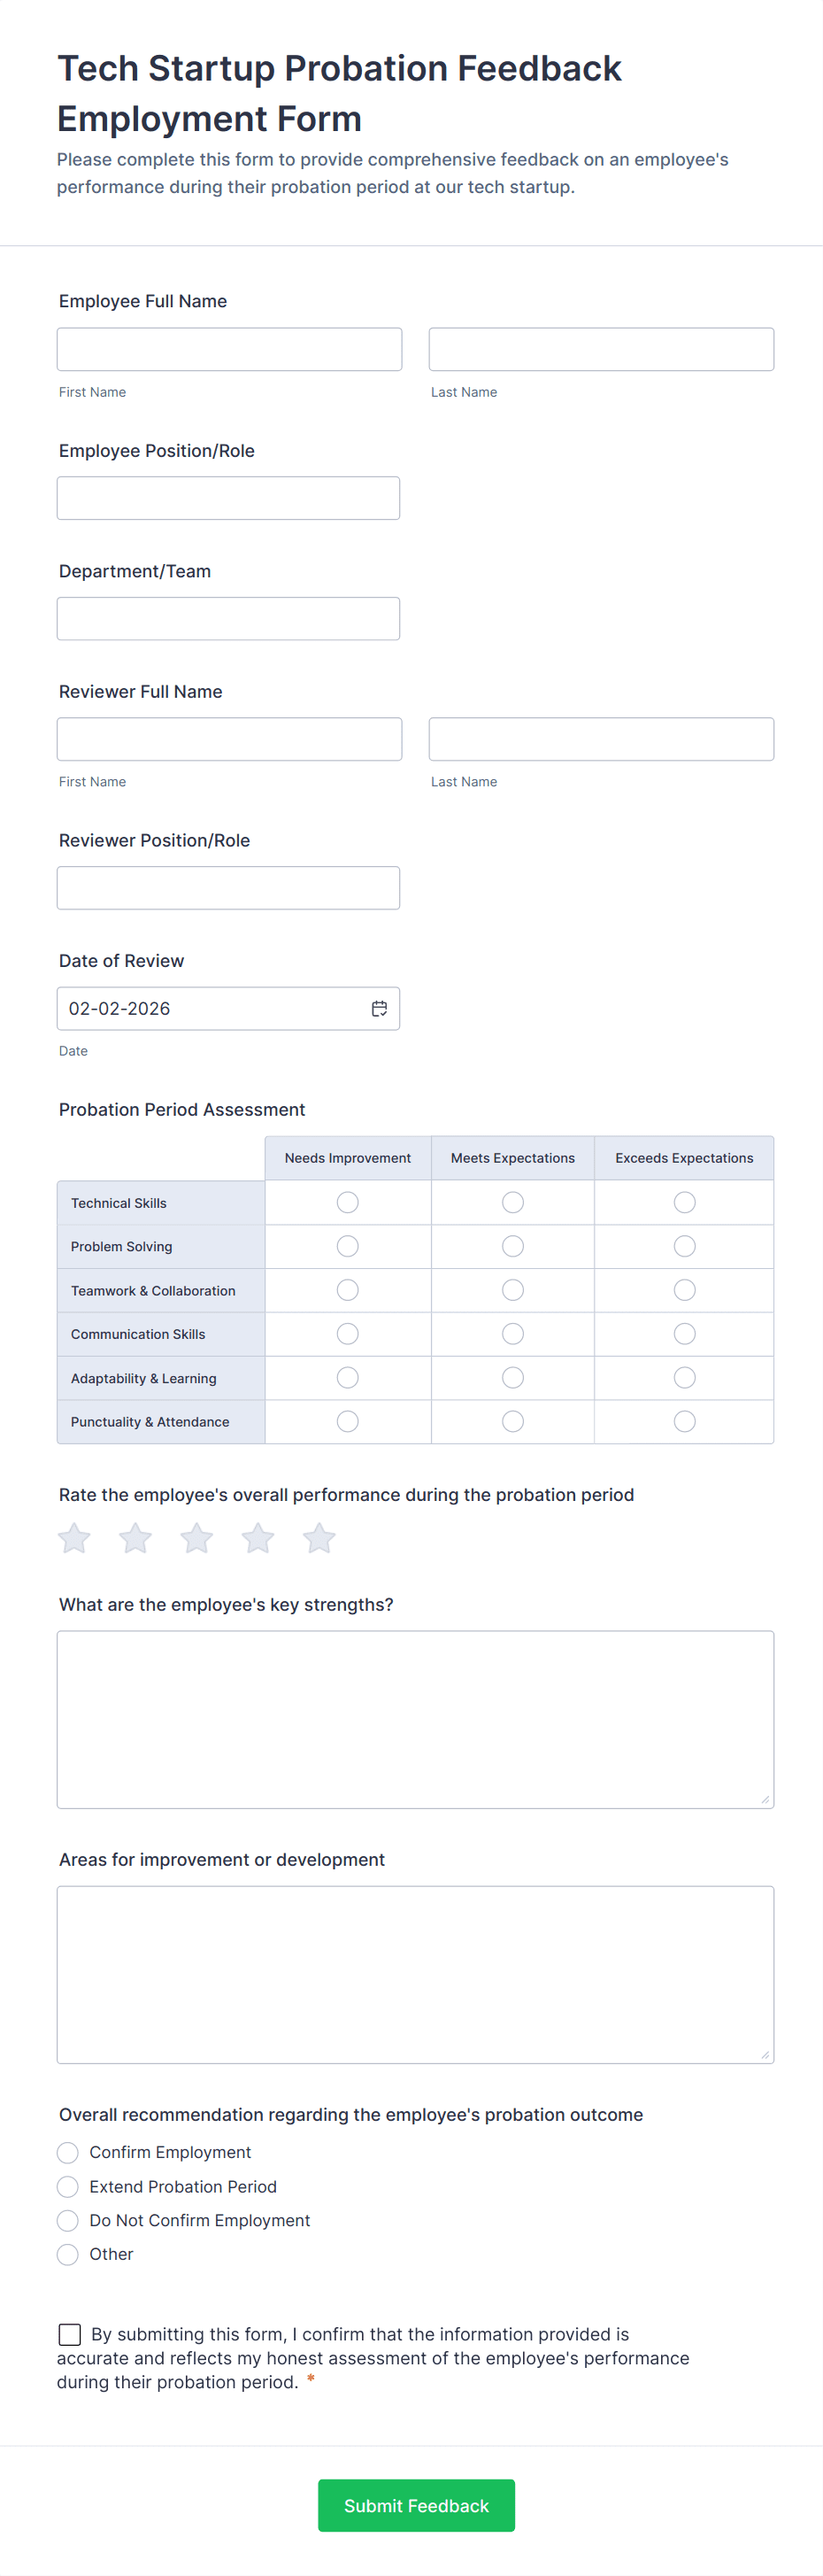Select Confirm Employment recommendation

68,2152
